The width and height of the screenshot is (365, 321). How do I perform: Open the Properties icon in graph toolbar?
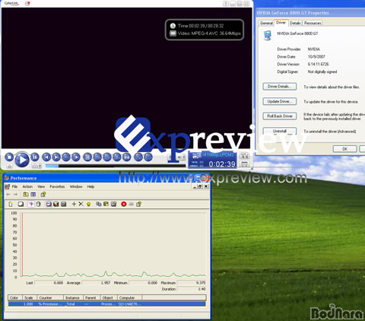click(x=113, y=204)
